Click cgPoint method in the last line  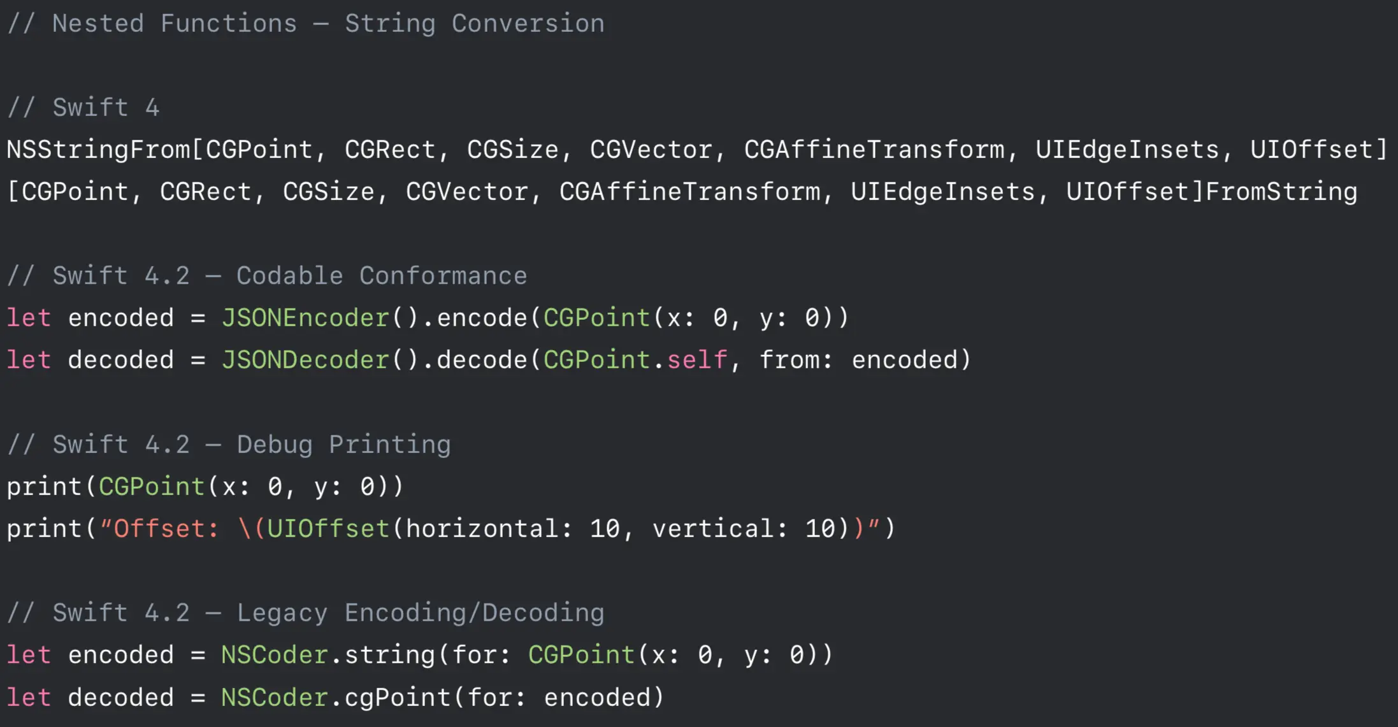398,697
